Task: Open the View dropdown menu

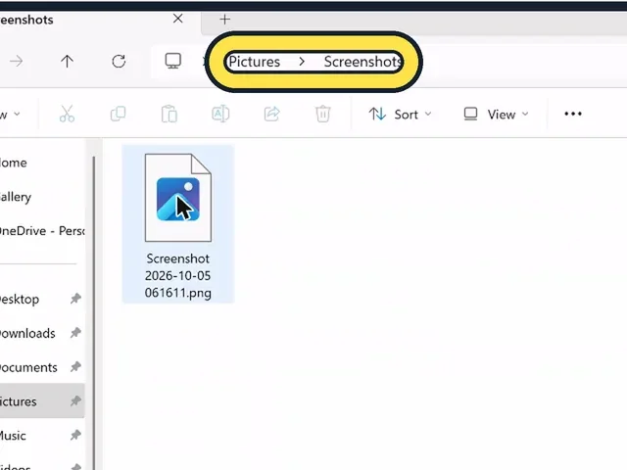Action: tap(496, 115)
